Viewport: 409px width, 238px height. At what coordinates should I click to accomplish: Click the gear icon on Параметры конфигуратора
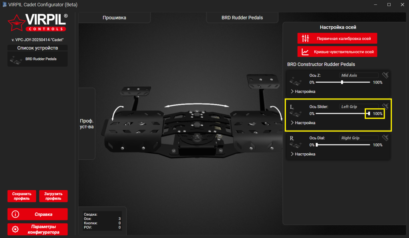[16, 229]
